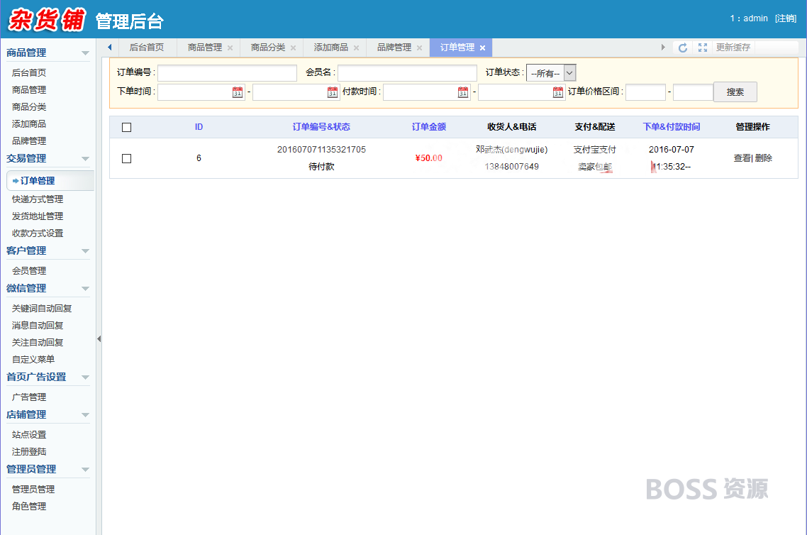
Task: Focus the maximum order price field
Action: coord(693,92)
